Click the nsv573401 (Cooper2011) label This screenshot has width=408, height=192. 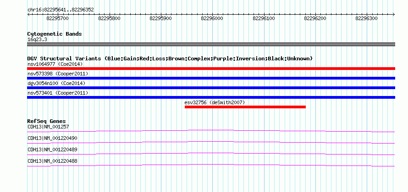click(x=58, y=93)
